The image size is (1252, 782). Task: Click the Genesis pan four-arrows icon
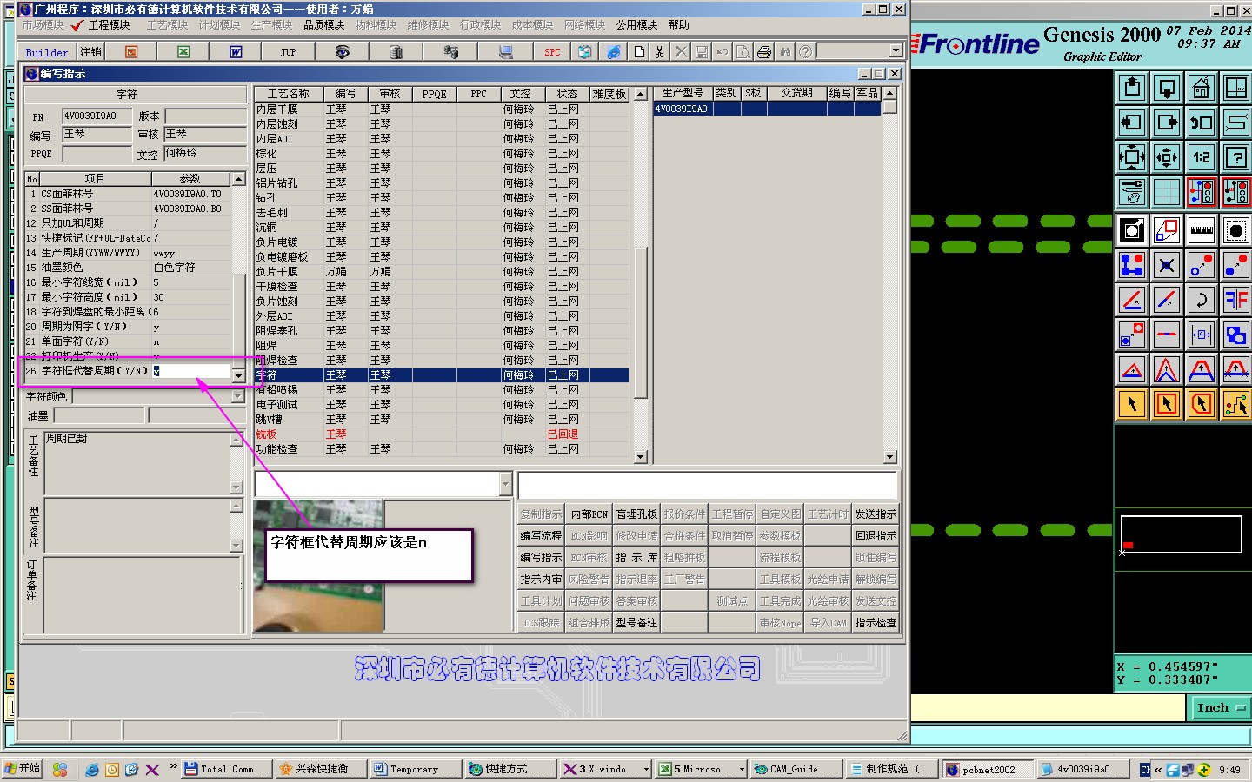click(x=1167, y=157)
